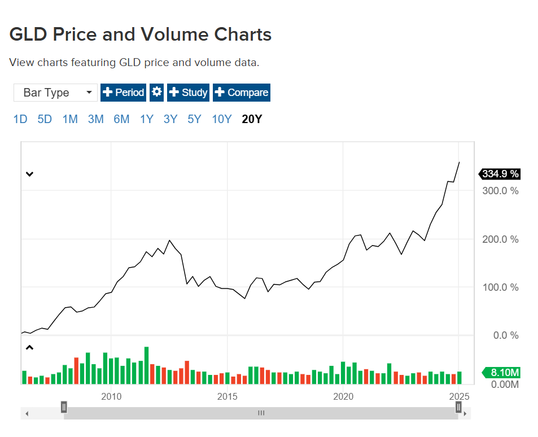
Task: Select 3M chart range
Action: coord(96,119)
